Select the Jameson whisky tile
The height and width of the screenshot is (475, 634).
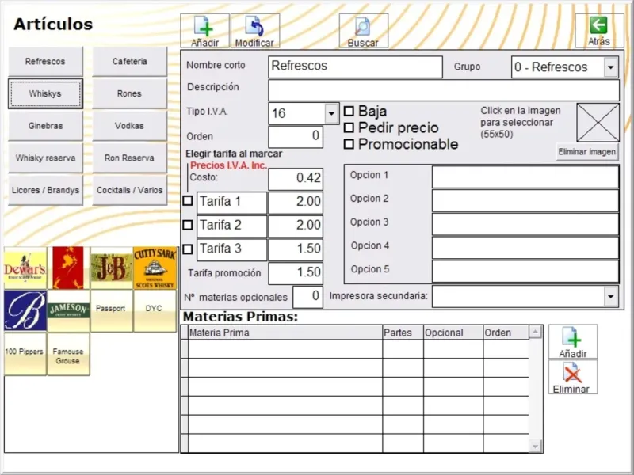click(x=68, y=310)
